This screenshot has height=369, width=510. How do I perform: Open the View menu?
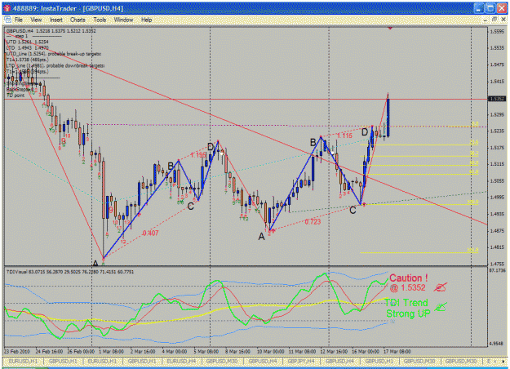point(36,20)
